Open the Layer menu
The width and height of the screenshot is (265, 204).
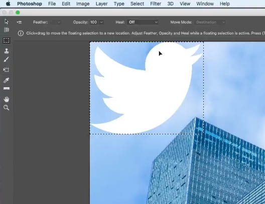click(101, 4)
